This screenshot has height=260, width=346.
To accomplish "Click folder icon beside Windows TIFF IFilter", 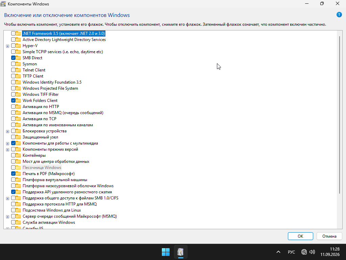I will pos(18,94).
